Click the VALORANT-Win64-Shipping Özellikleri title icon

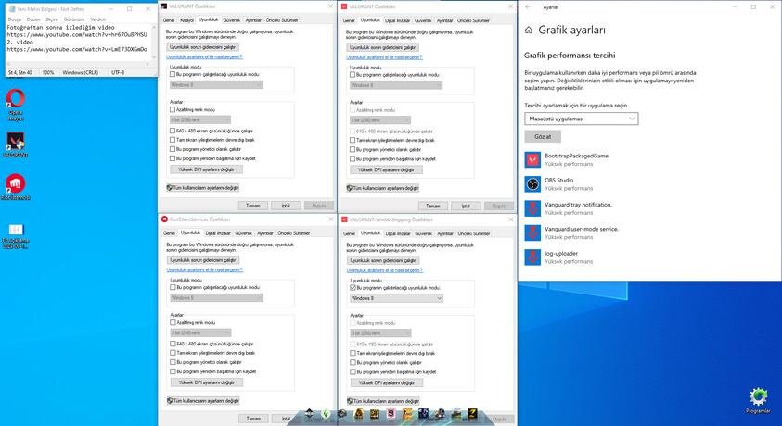click(x=345, y=219)
